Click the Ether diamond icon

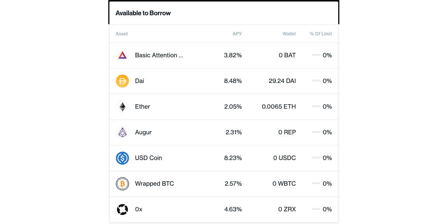coord(122,107)
